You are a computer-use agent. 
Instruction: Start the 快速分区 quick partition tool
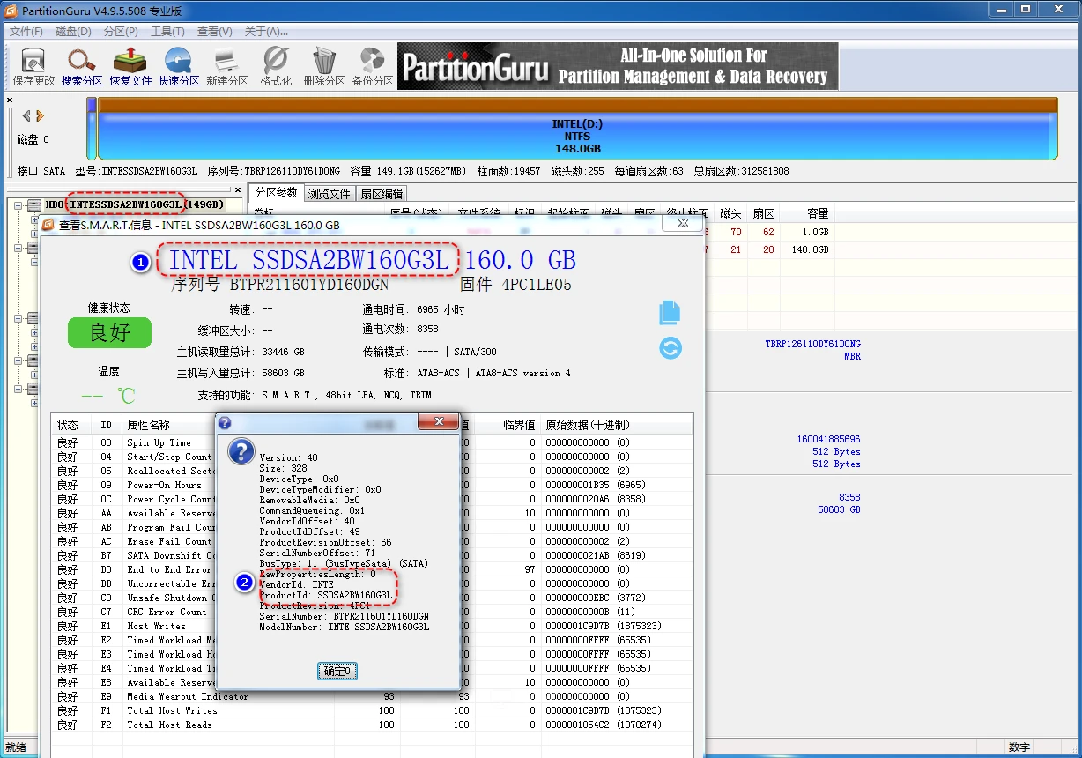tap(179, 66)
